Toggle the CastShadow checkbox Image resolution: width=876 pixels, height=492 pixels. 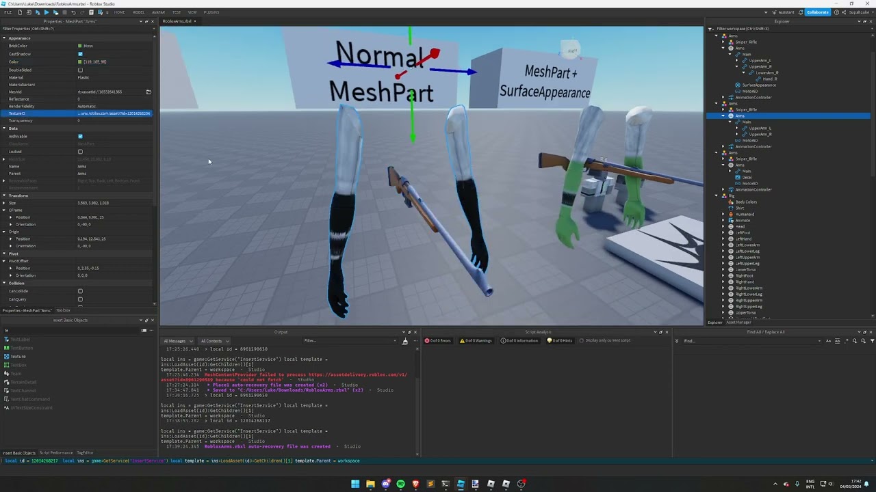(x=80, y=54)
